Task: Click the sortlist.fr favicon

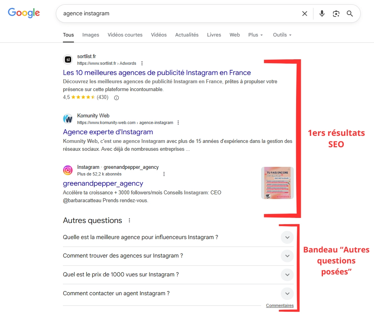Action: 68,60
